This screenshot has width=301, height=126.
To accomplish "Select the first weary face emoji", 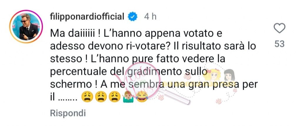I will click(x=87, y=96).
